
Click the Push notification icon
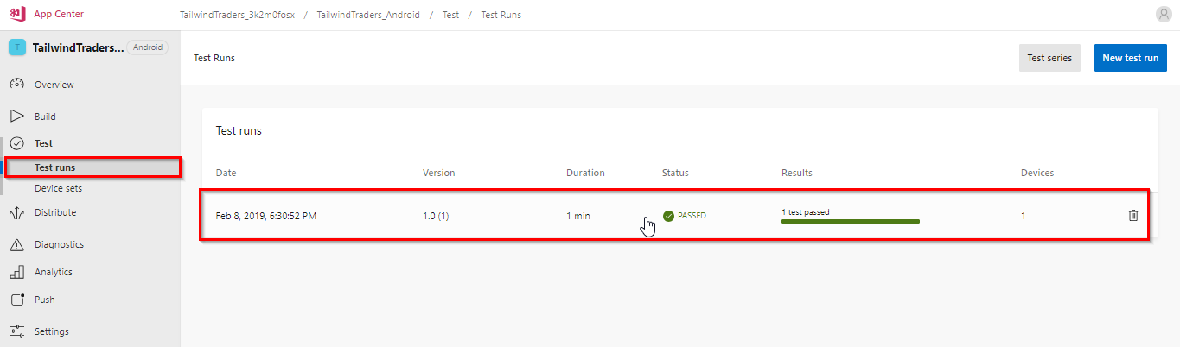pyautogui.click(x=16, y=300)
